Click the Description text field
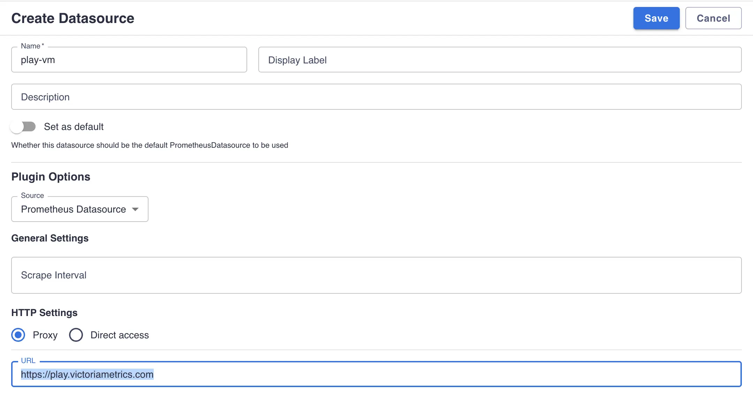Viewport: 753px width, 400px height. click(x=376, y=97)
